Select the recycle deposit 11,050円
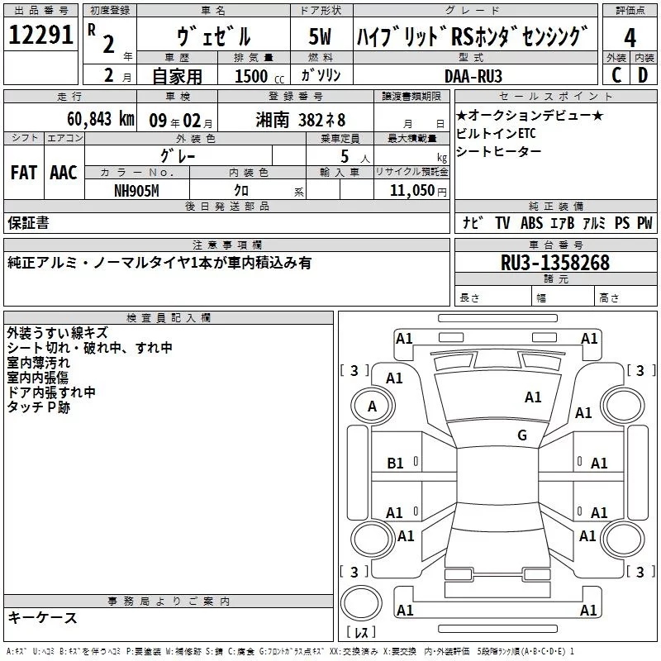Viewport: 661px width, 661px height. pos(418,191)
